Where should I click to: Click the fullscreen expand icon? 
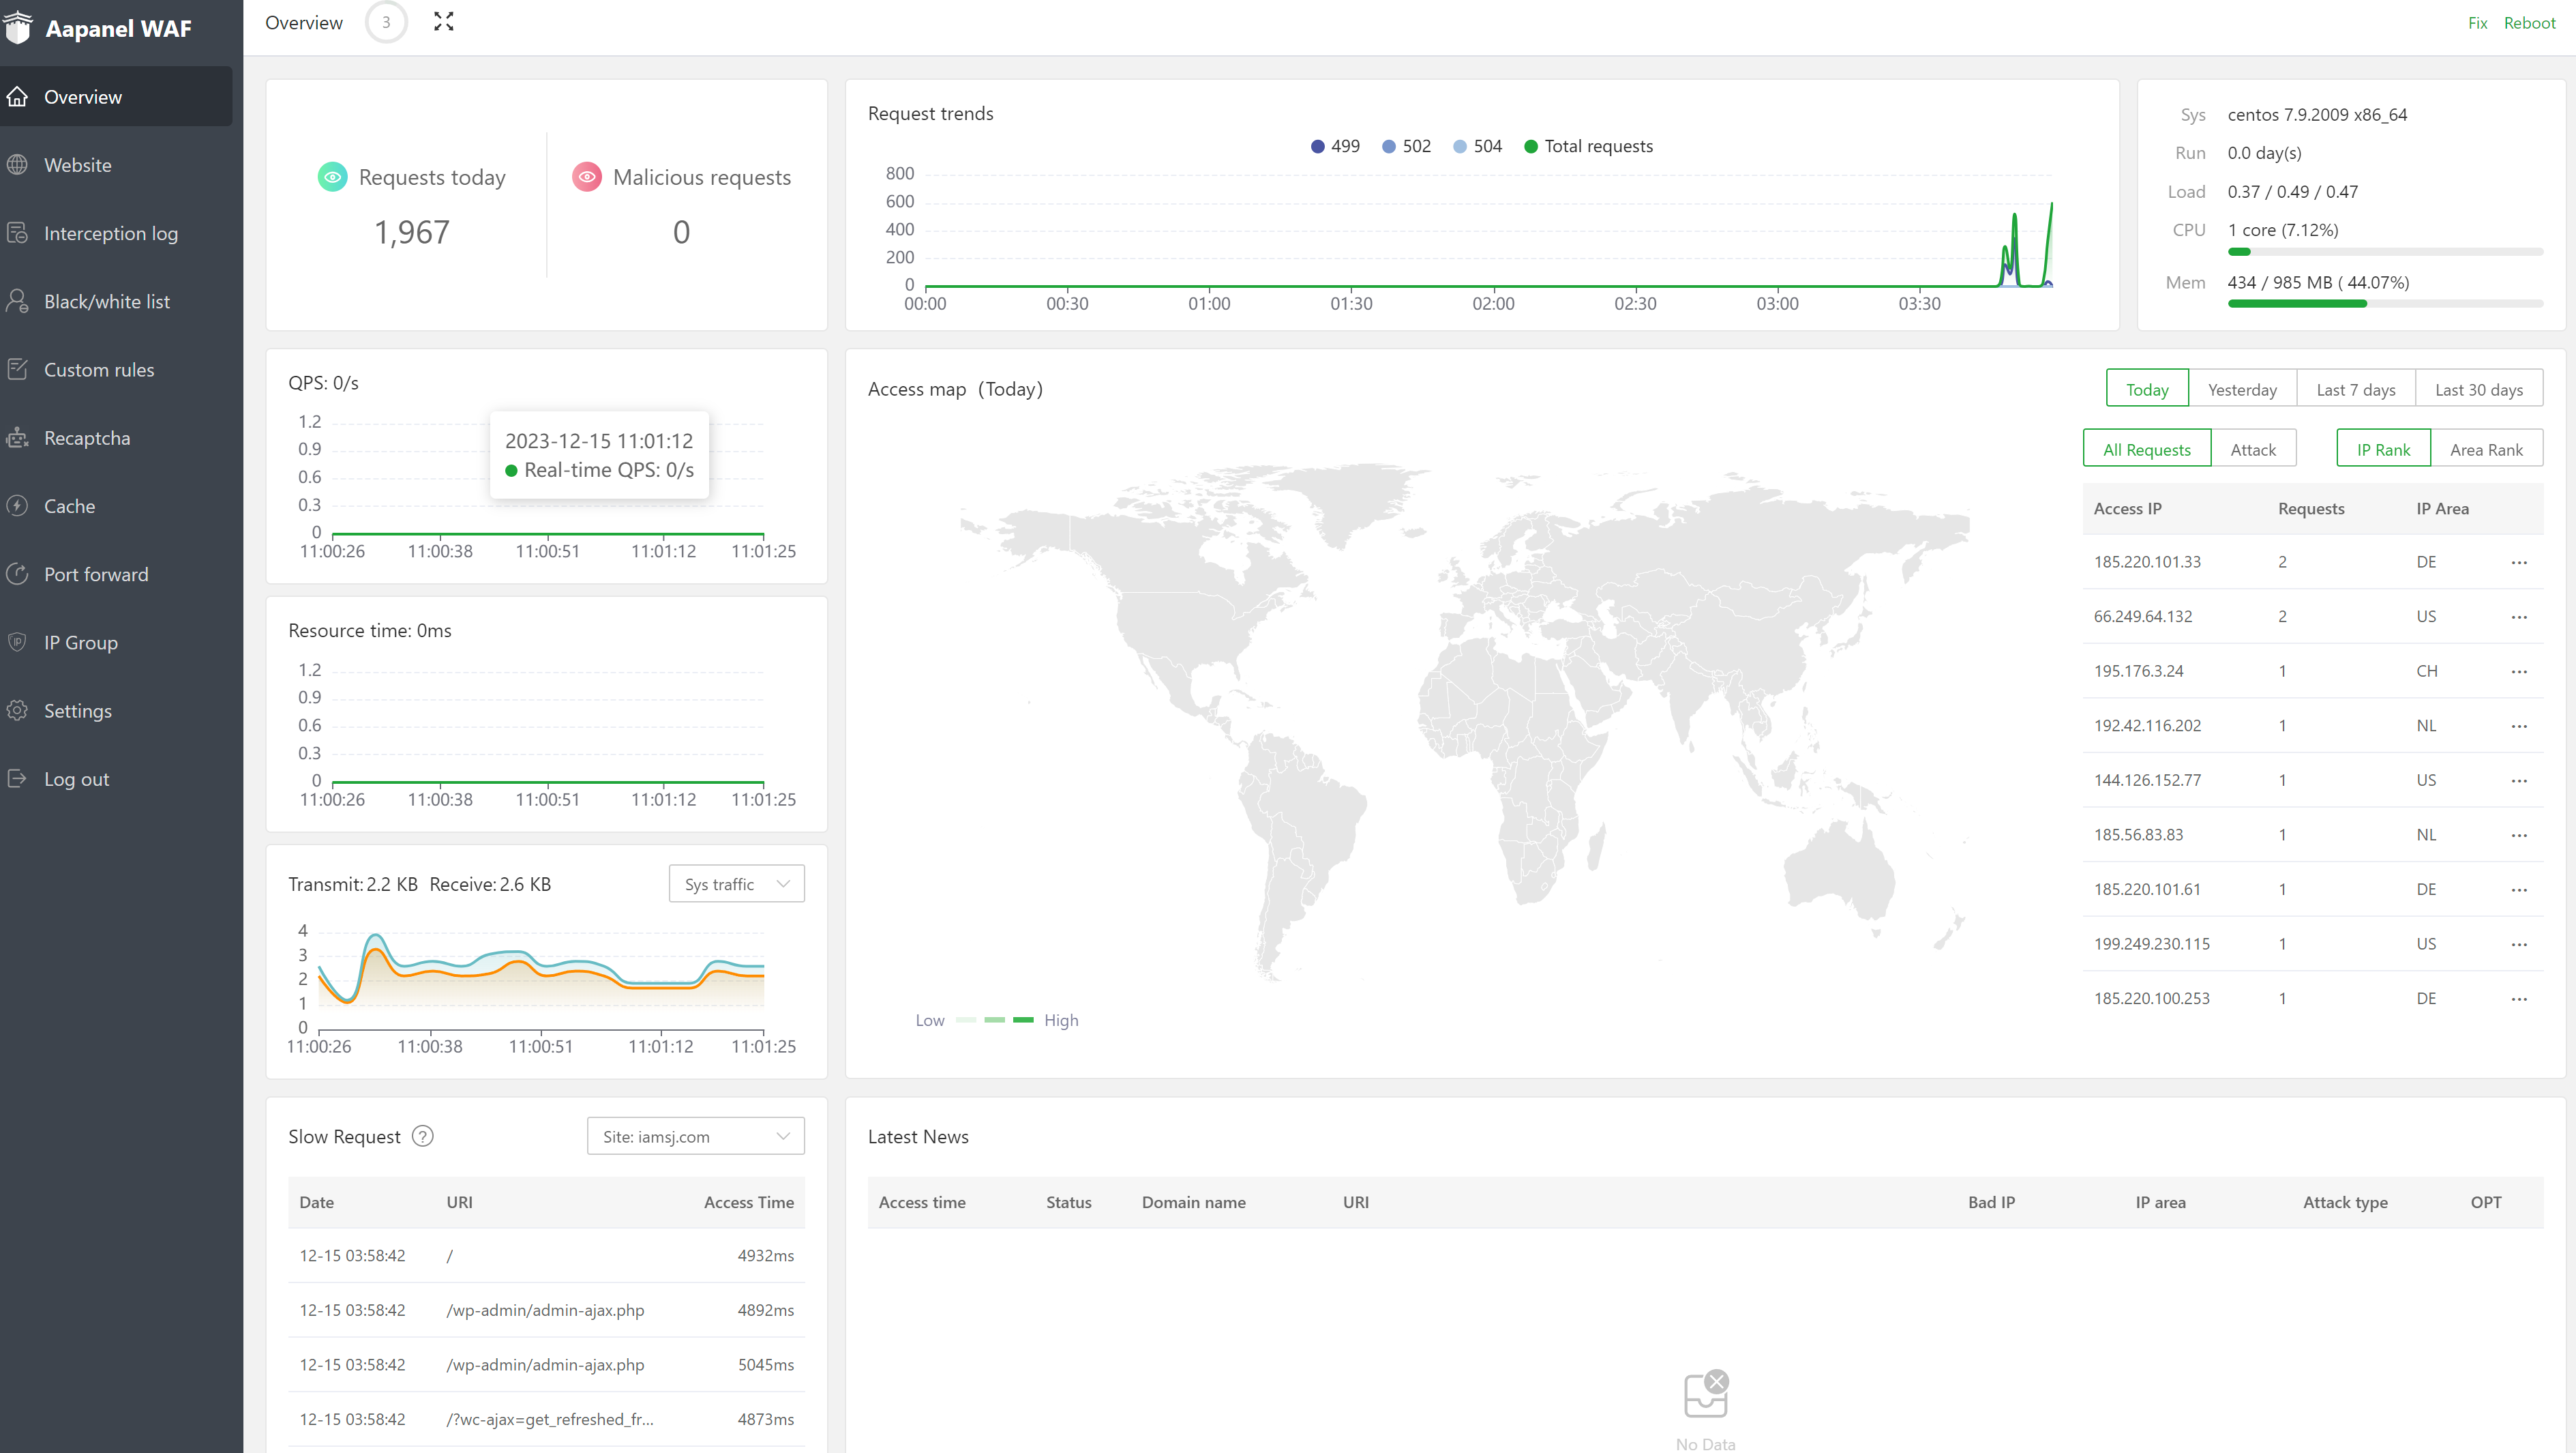pyautogui.click(x=443, y=22)
